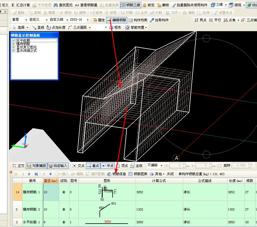Toggle 正交 orthogonal mode
257x227 pixels.
[x=18, y=166]
